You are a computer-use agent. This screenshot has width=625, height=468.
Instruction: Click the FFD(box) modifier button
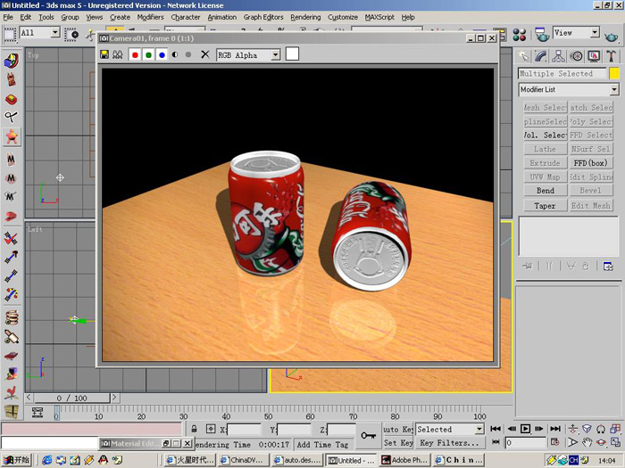[x=591, y=163]
